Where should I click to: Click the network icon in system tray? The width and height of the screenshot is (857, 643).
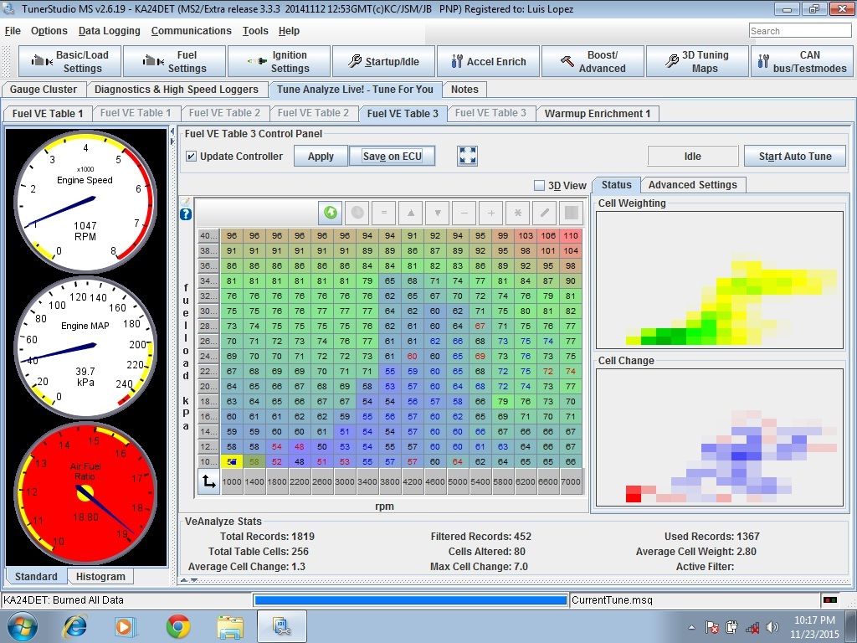click(x=752, y=628)
